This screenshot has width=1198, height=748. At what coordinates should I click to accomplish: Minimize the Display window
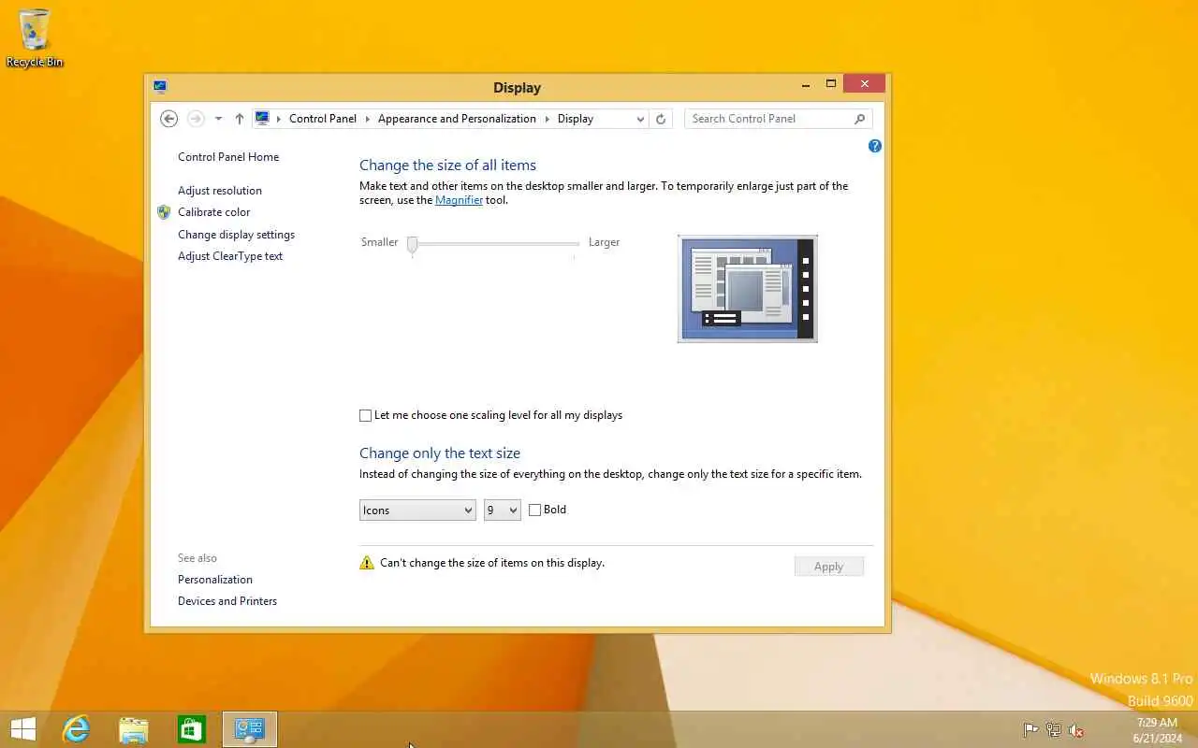(806, 85)
